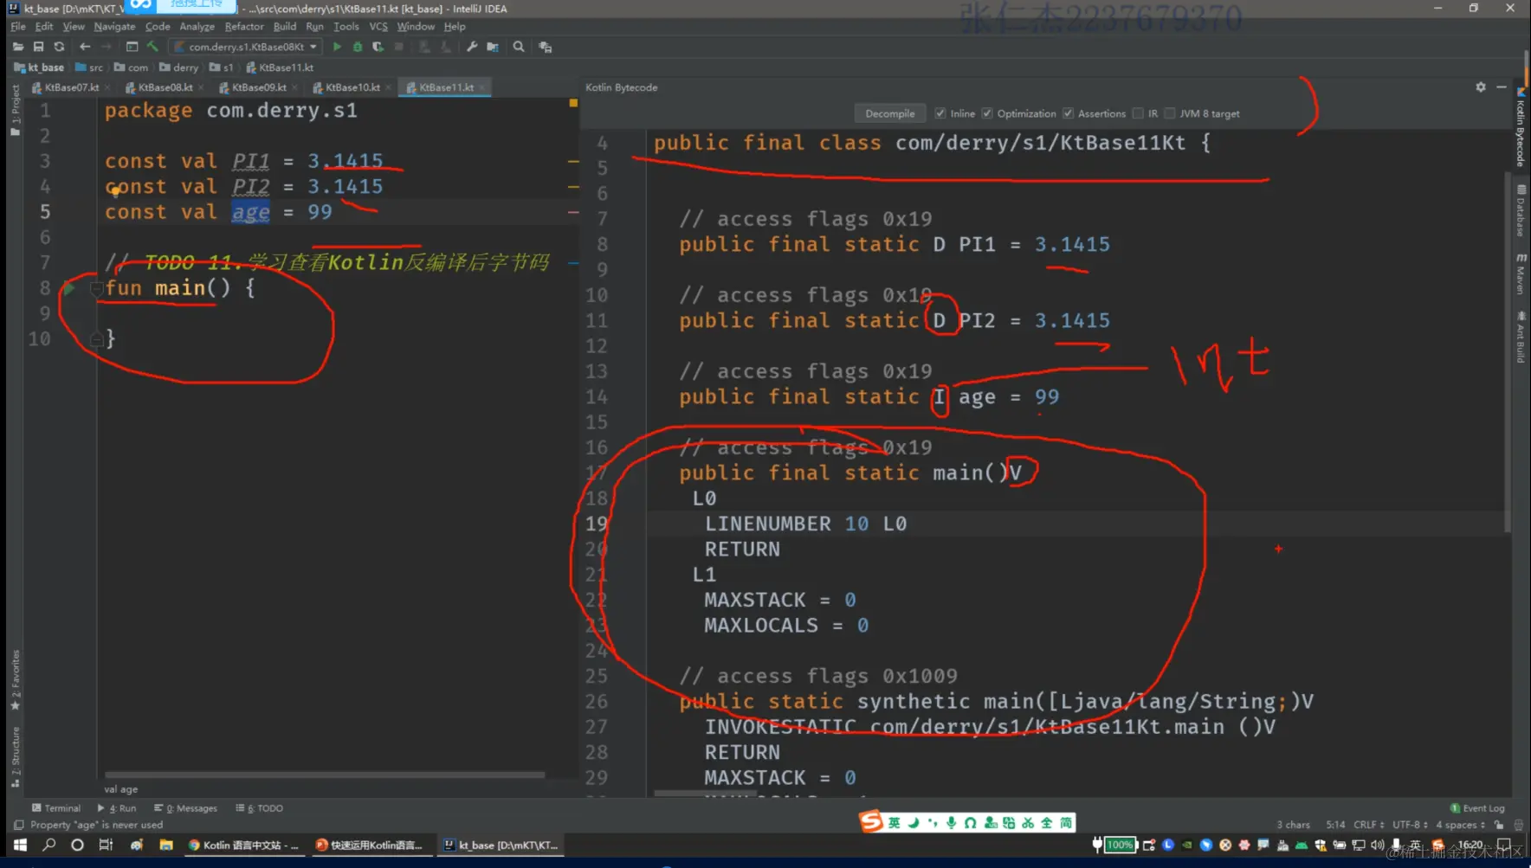Click the yellow inspection indicator in the editor
The image size is (1531, 868).
pyautogui.click(x=573, y=103)
